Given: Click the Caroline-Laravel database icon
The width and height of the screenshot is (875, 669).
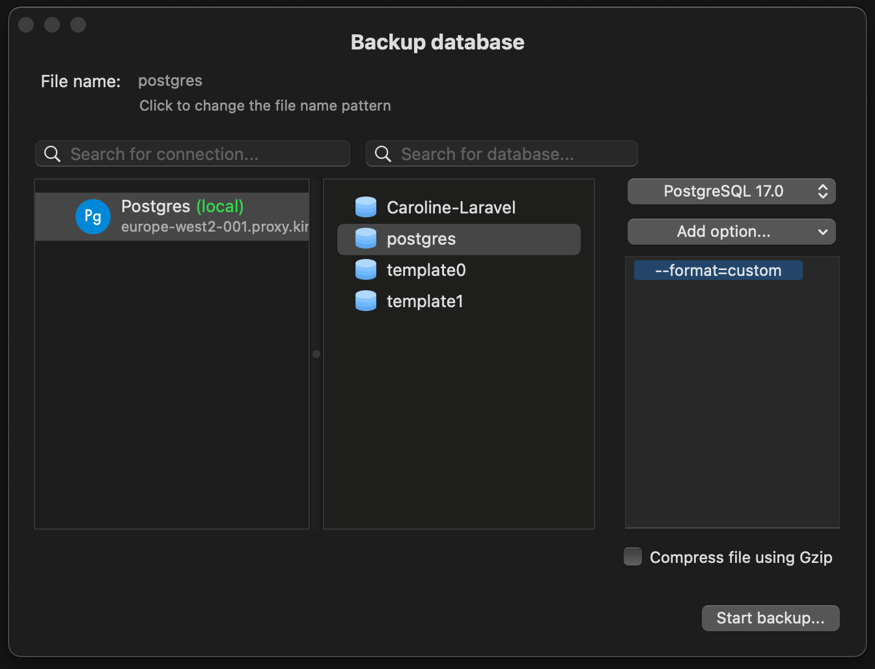Looking at the screenshot, I should click(x=366, y=207).
